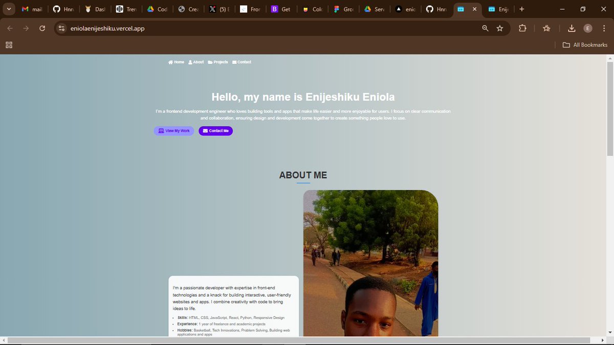
Task: Switch to the Bootstrap 'Get' tab
Action: click(281, 9)
